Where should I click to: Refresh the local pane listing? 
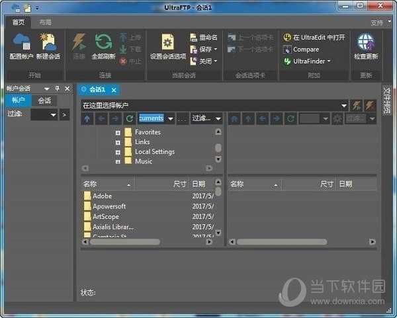(130, 118)
